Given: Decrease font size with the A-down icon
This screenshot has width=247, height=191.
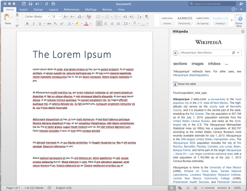Looking at the screenshot, I should click(x=72, y=17).
